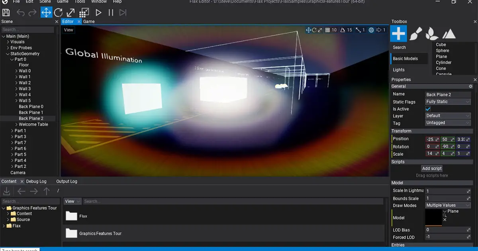The width and height of the screenshot is (478, 251).
Task: Select the Scale gizmo tool in main toolbar
Action: 71,12
